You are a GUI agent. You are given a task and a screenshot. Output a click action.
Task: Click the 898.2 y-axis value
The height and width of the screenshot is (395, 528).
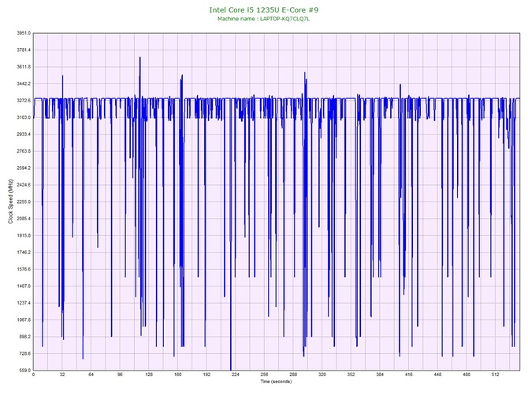[x=24, y=337]
